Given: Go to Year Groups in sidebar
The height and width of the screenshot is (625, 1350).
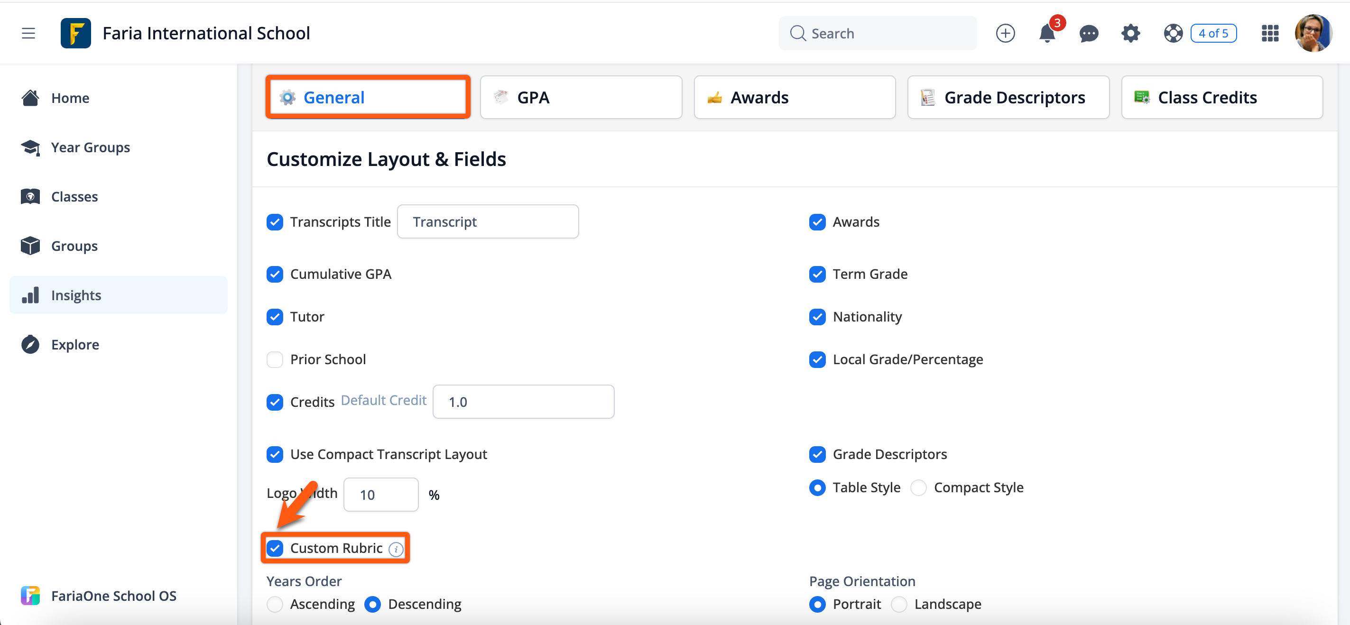Looking at the screenshot, I should point(90,147).
